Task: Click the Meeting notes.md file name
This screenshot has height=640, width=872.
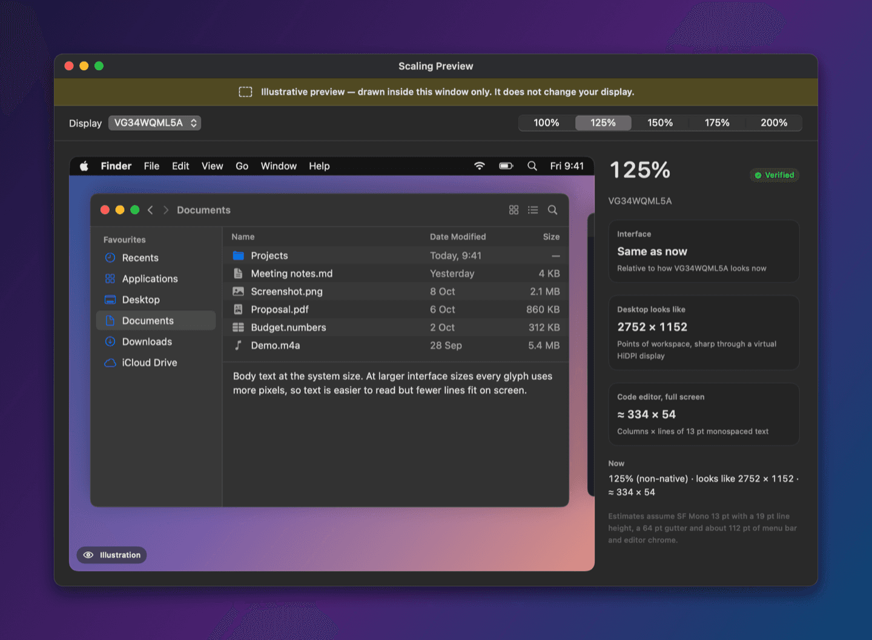Action: [292, 273]
